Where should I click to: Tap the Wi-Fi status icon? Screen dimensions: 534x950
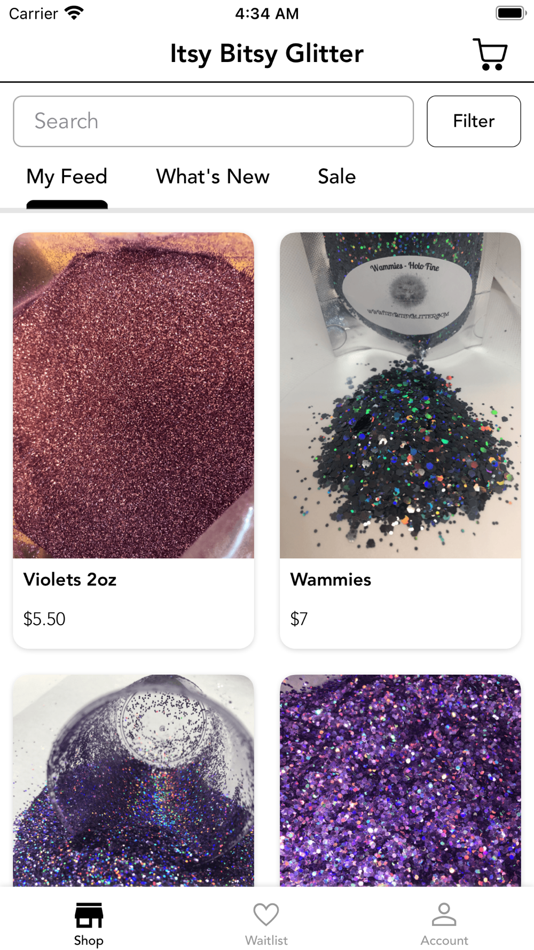74,13
